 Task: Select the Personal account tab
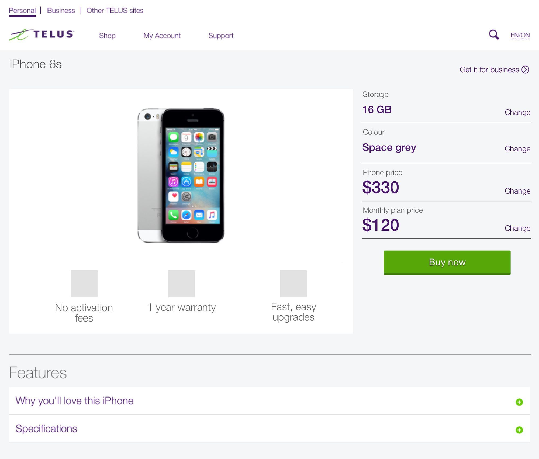click(22, 10)
